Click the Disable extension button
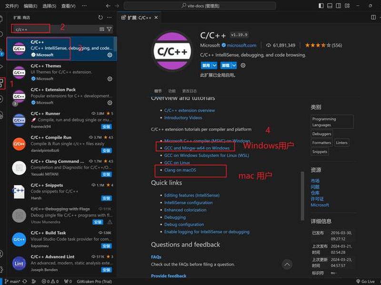The height and width of the screenshot is (285, 381). tap(206, 66)
